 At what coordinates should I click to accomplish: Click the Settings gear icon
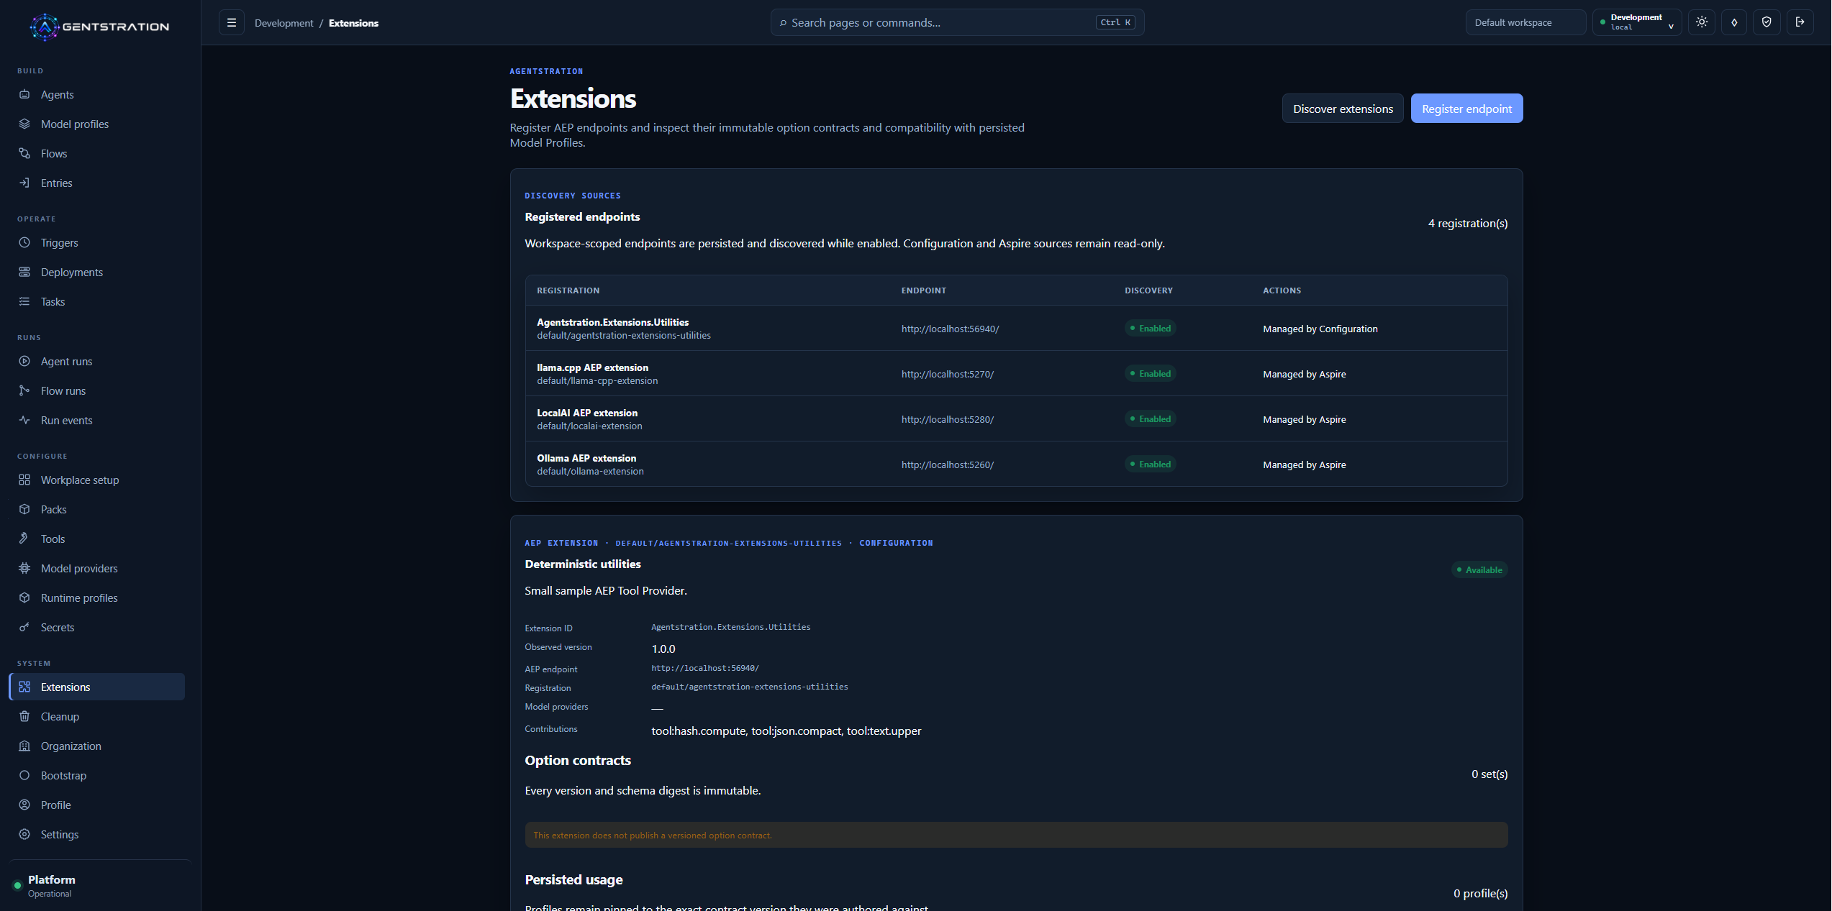[x=24, y=834]
